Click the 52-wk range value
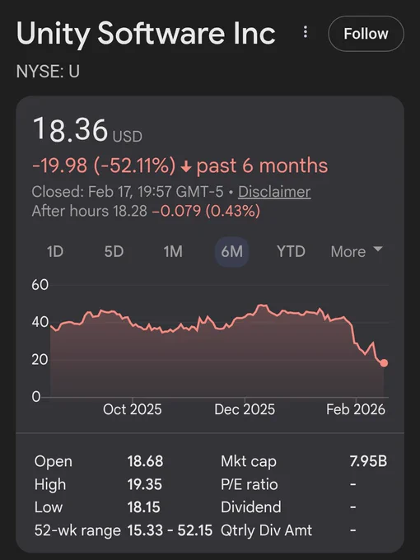The height and width of the screenshot is (560, 420). [170, 530]
